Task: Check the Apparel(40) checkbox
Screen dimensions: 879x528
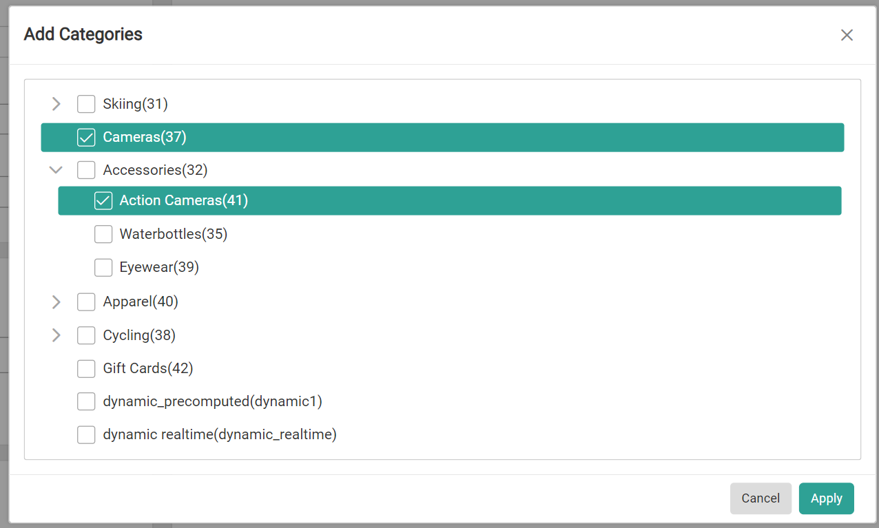Action: pyautogui.click(x=85, y=302)
